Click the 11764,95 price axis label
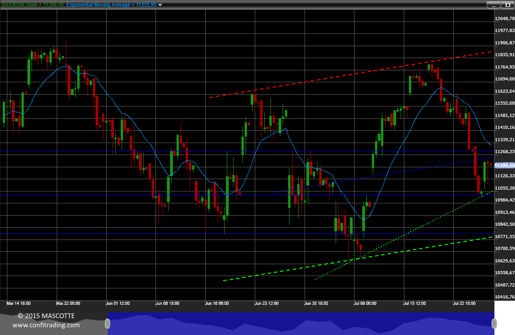 coord(504,67)
